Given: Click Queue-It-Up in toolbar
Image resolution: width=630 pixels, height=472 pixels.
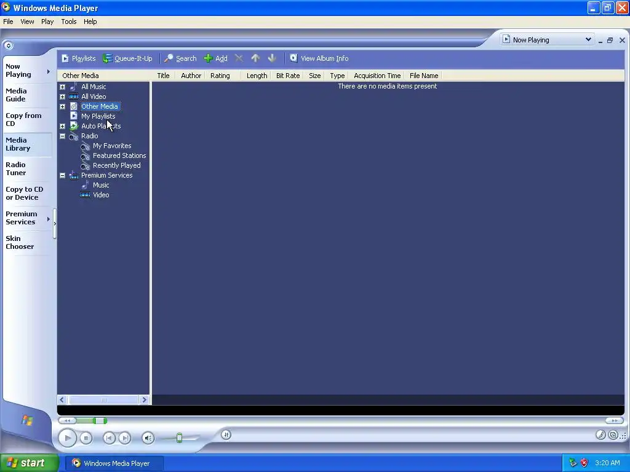Looking at the screenshot, I should (x=128, y=58).
